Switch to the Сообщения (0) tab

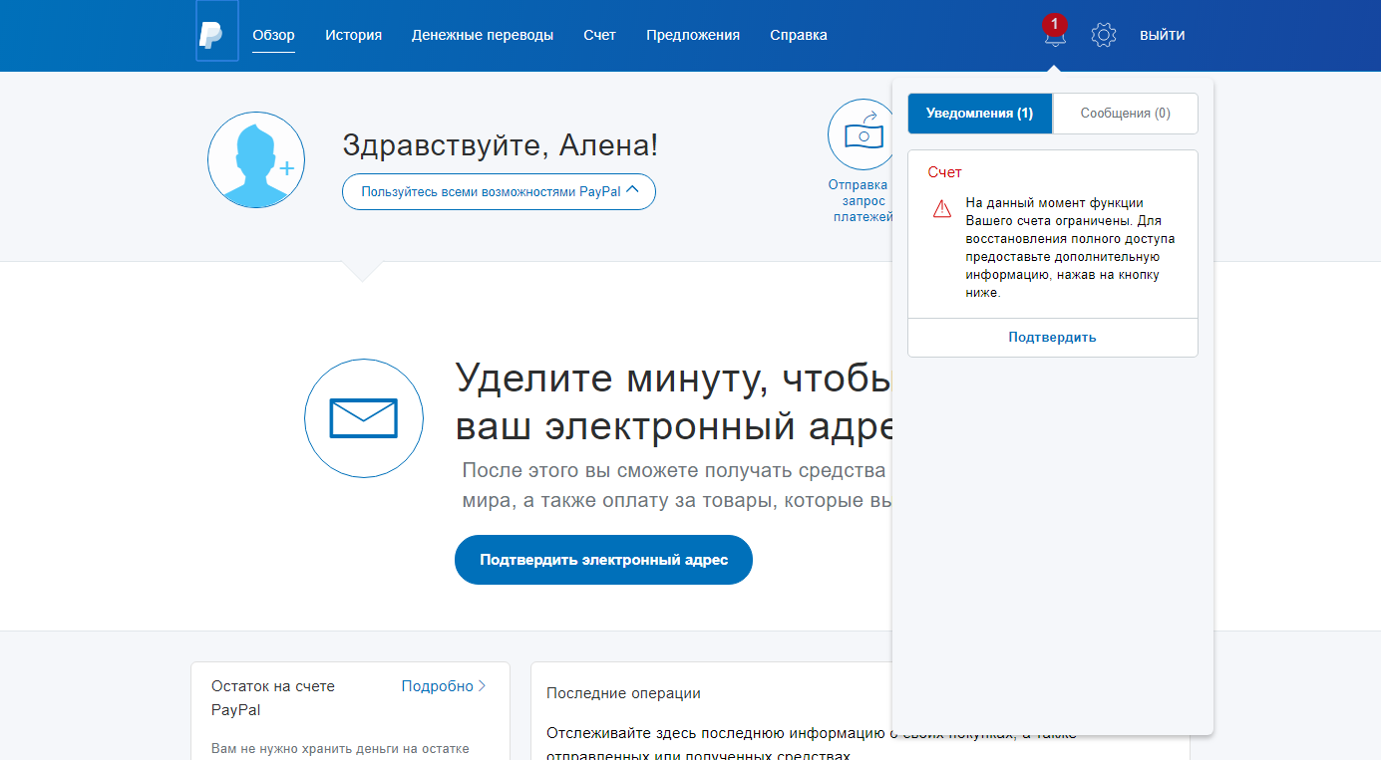(x=1125, y=113)
